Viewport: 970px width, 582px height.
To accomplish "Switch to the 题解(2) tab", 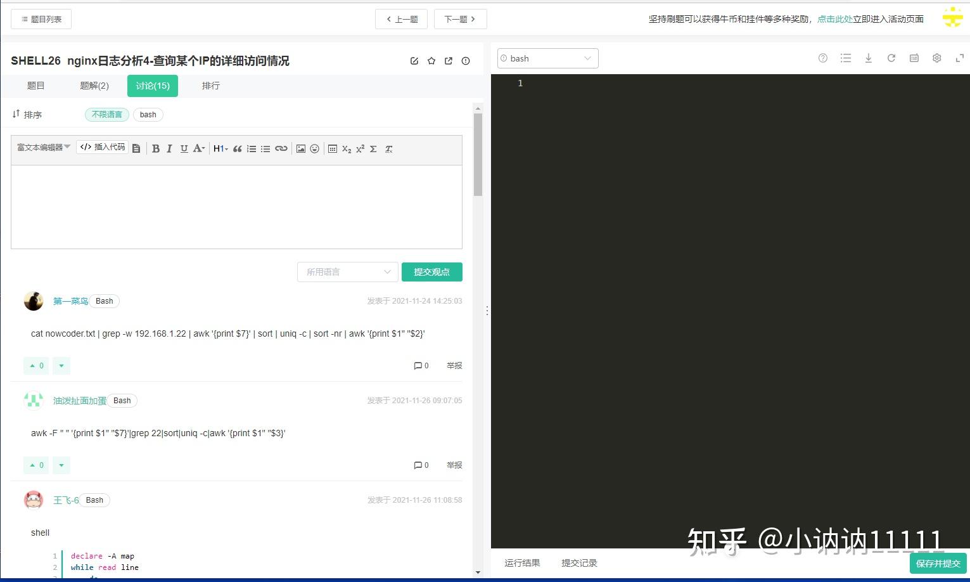I will (94, 86).
